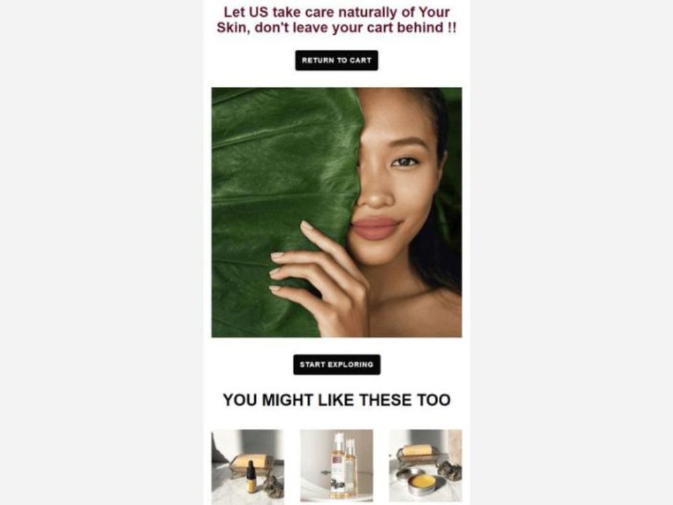Open the hero image of woman with leaf
Viewport: 673px width, 505px height.
pos(336,212)
